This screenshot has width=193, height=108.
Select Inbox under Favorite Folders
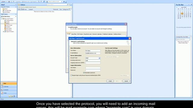pos(6,9)
